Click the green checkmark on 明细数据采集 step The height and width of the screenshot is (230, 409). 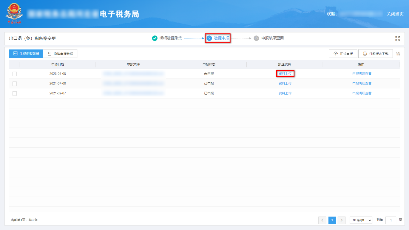154,38
